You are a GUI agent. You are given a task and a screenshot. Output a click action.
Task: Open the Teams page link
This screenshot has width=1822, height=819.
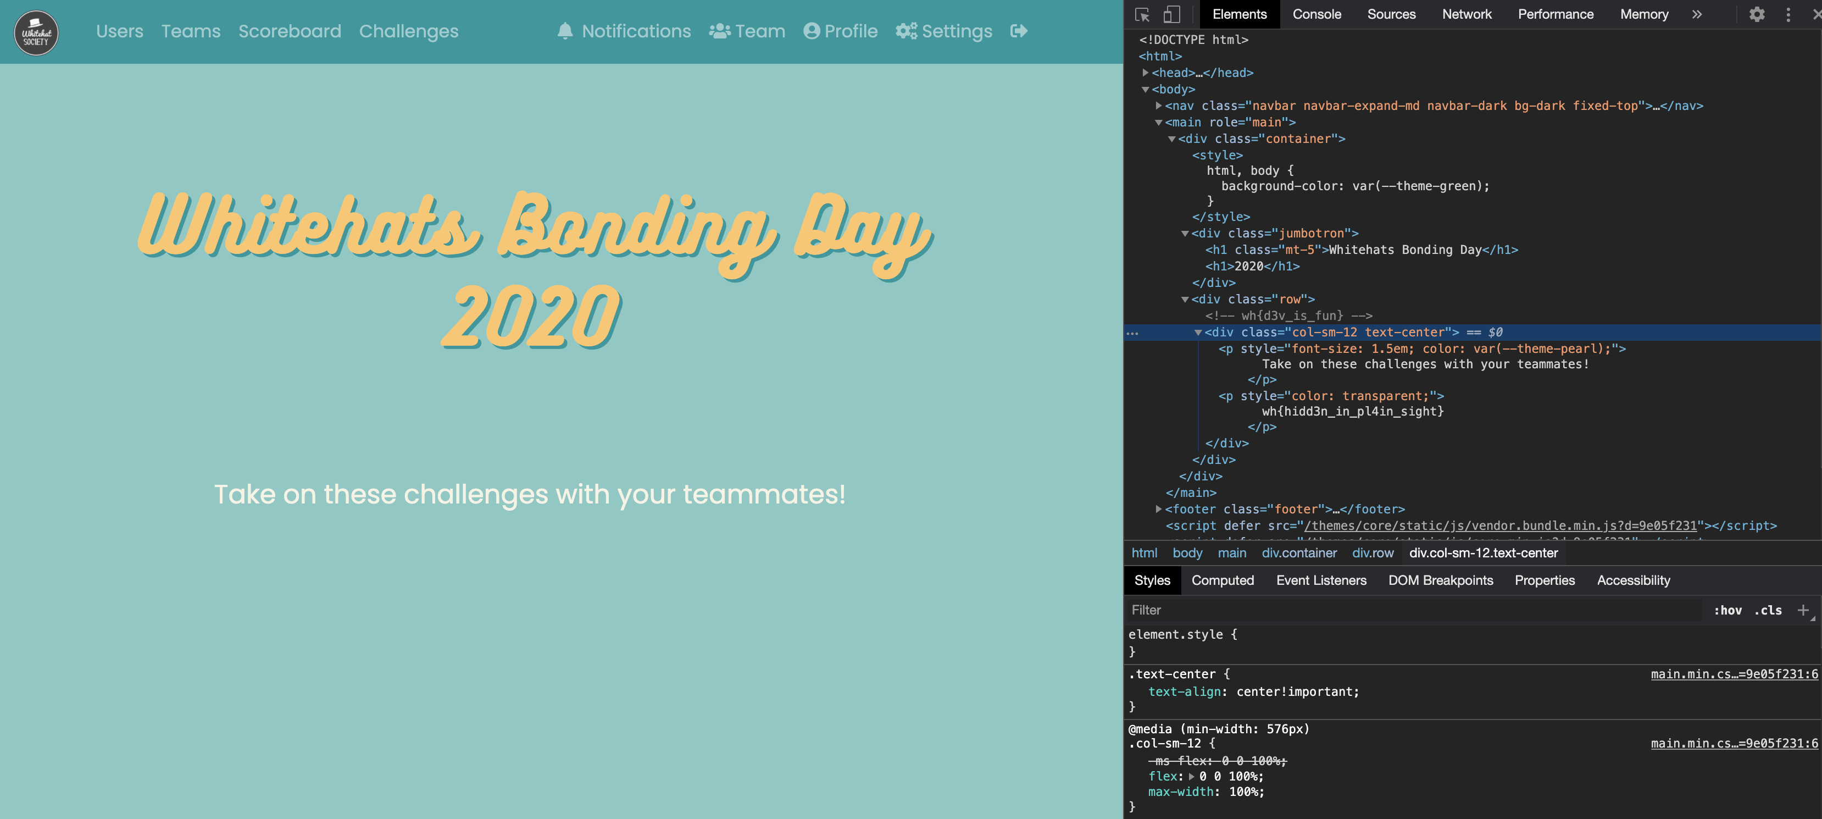(191, 31)
